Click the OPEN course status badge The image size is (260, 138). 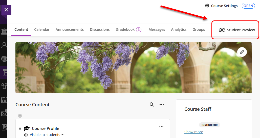(x=248, y=6)
